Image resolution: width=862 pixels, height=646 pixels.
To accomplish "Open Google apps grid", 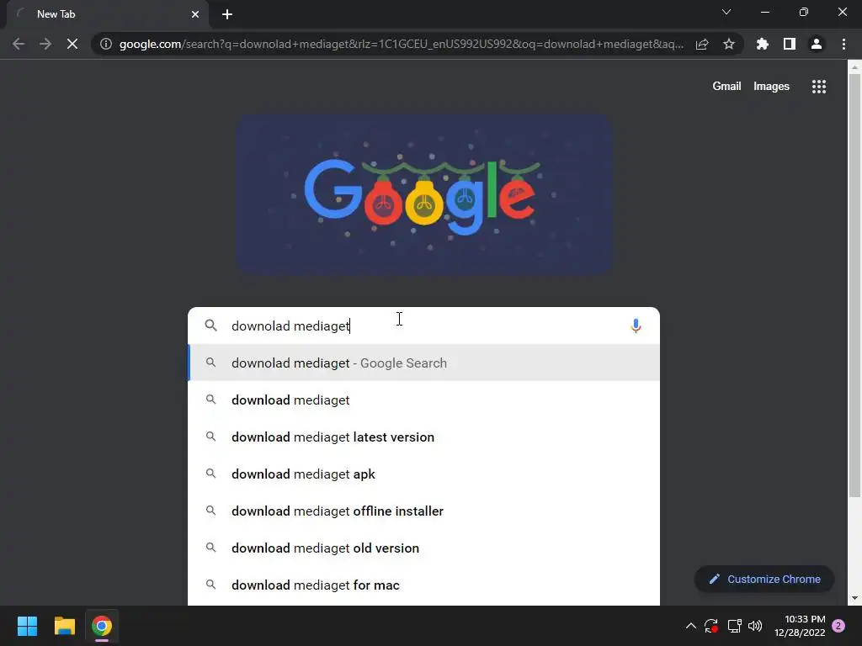I will coord(819,87).
